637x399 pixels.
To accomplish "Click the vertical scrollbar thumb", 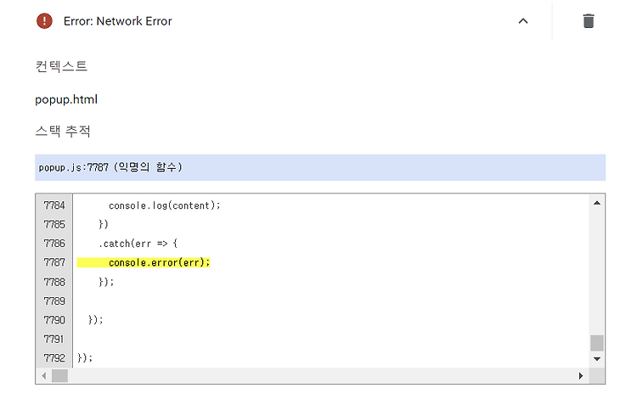I will (597, 343).
